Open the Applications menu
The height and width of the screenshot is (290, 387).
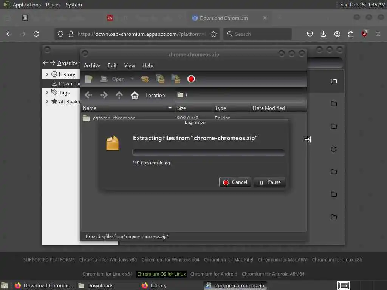tap(27, 5)
